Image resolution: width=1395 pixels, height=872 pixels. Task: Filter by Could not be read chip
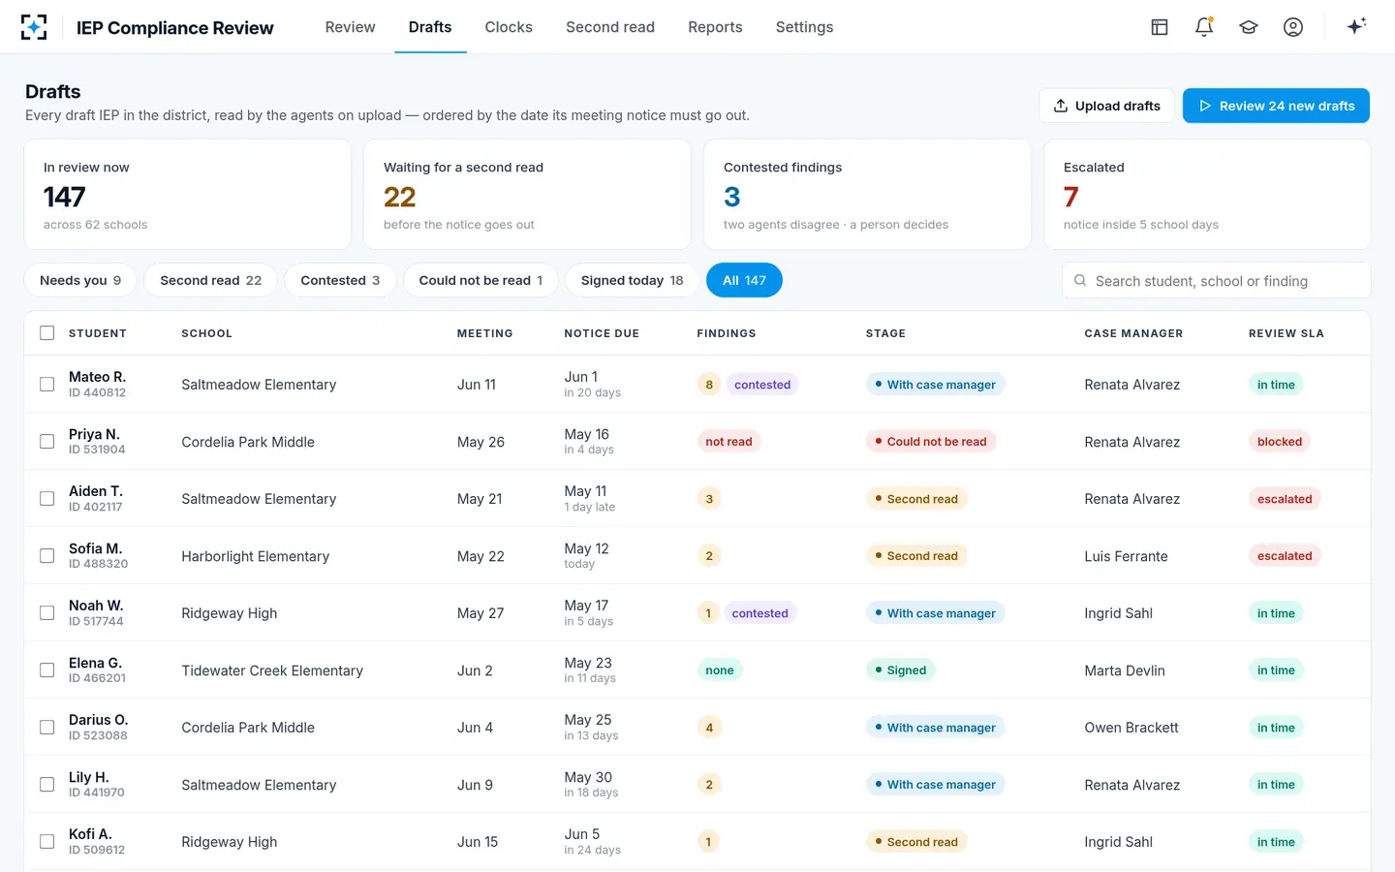[x=480, y=280]
